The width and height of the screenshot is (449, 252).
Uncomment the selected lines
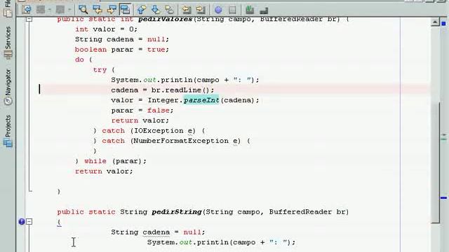click(x=264, y=10)
